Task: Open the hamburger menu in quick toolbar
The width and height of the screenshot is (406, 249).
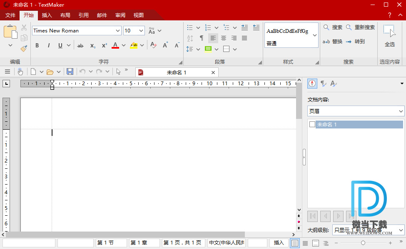Action: click(7, 71)
